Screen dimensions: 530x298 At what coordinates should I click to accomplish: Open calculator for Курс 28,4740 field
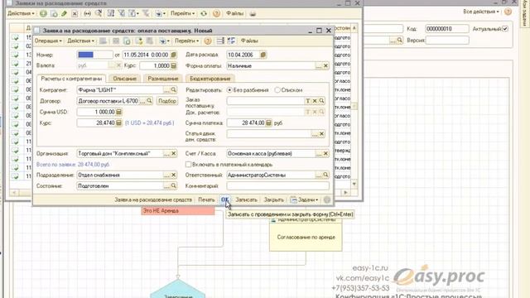pos(118,123)
